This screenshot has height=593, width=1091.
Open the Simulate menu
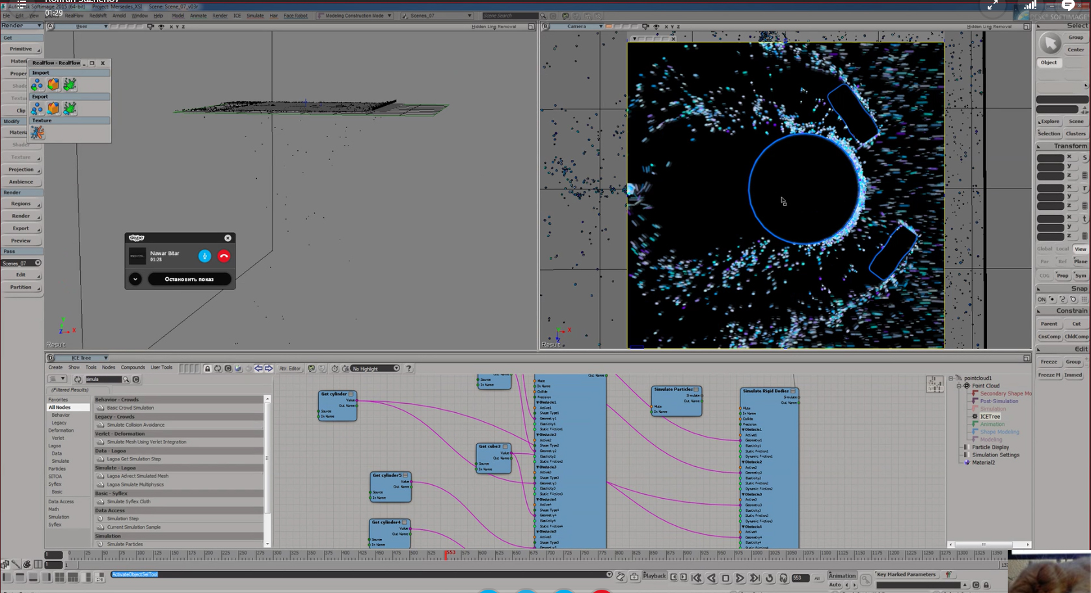pyautogui.click(x=255, y=16)
